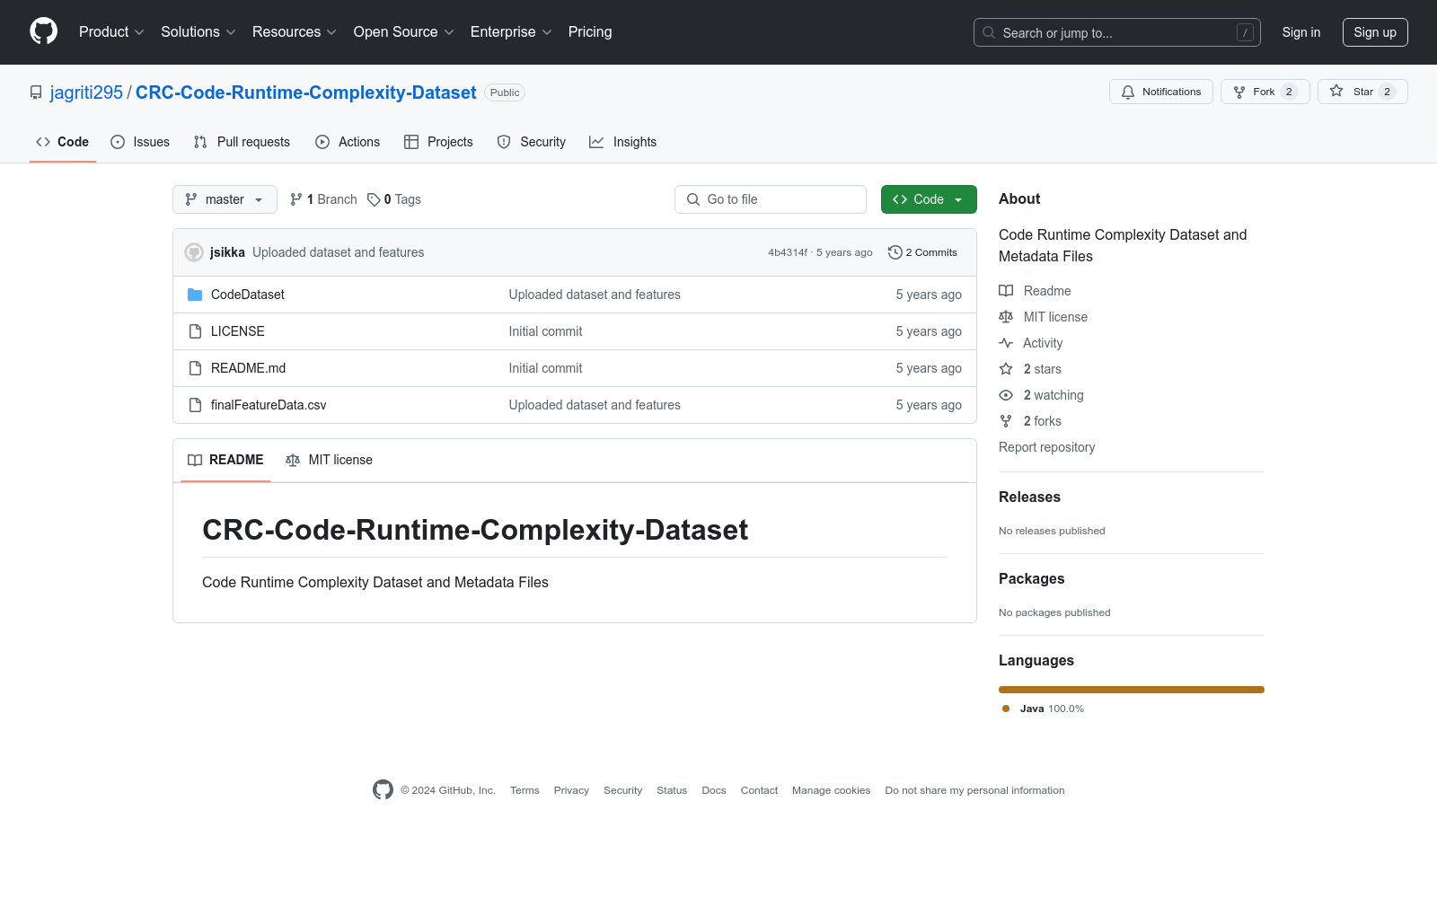This screenshot has width=1437, height=898.
Task: Click the Terms link in footer
Action: pyautogui.click(x=525, y=790)
